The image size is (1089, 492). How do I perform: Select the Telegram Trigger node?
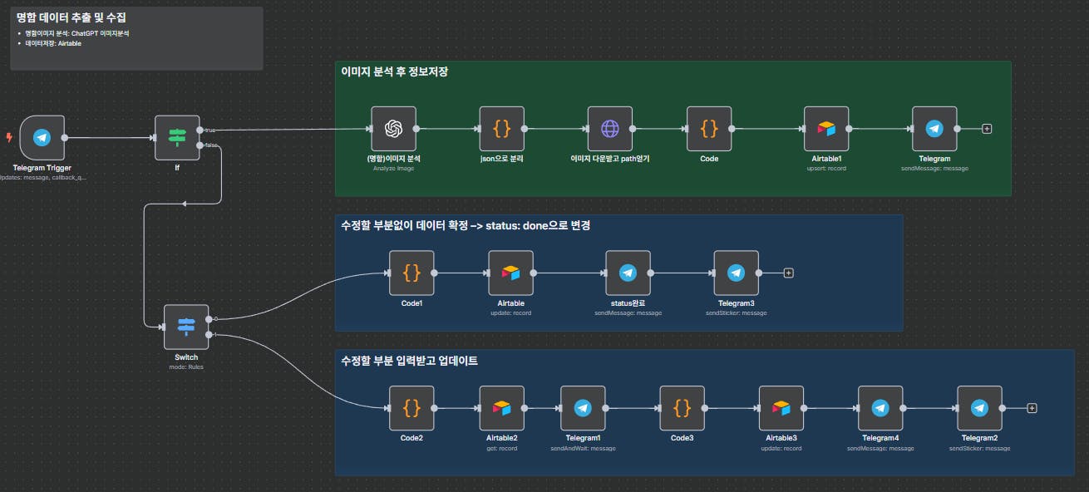[x=42, y=137]
